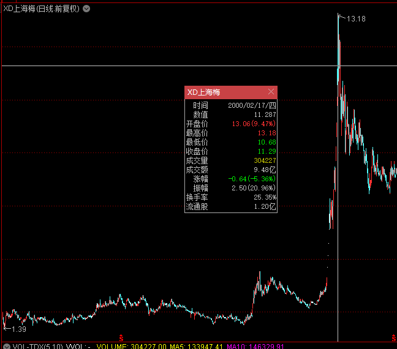
Task: Select the amplitude value 2.50(20.96%)
Action: [x=254, y=188]
